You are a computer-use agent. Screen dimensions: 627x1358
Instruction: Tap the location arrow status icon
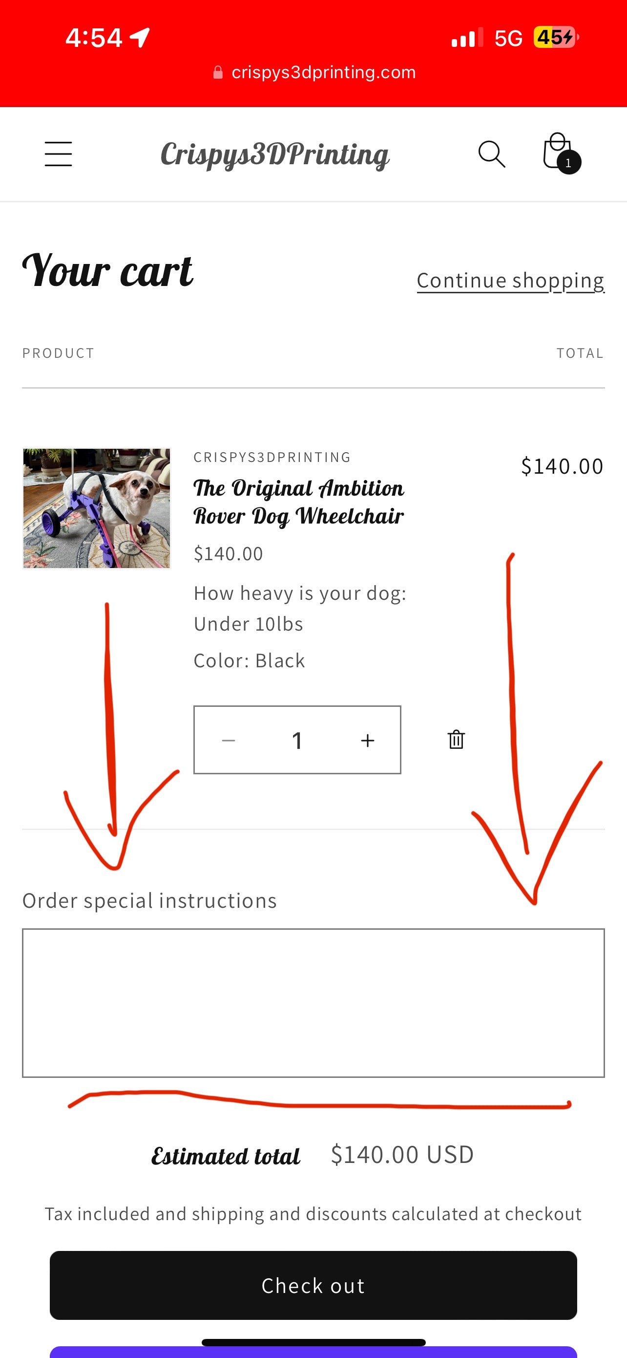(x=140, y=38)
